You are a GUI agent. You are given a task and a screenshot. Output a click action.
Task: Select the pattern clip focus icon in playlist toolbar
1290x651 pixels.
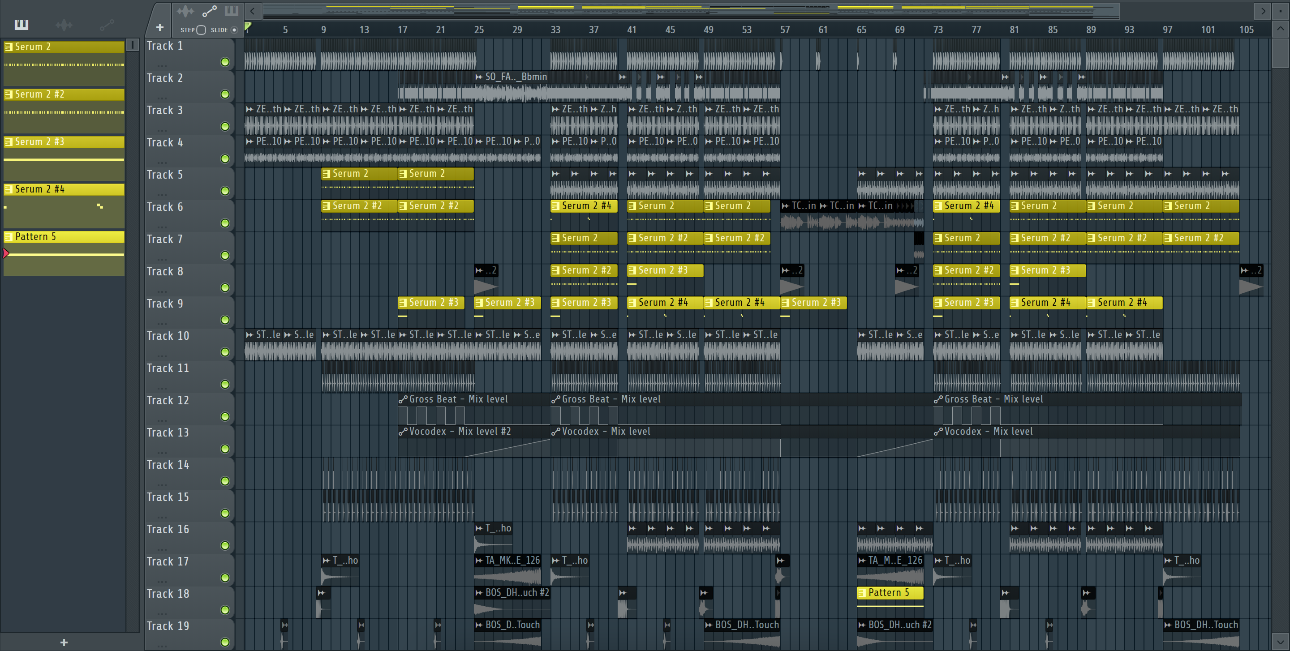pyautogui.click(x=232, y=10)
